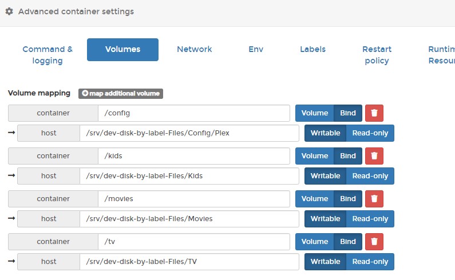Open the Labels tab

[313, 49]
